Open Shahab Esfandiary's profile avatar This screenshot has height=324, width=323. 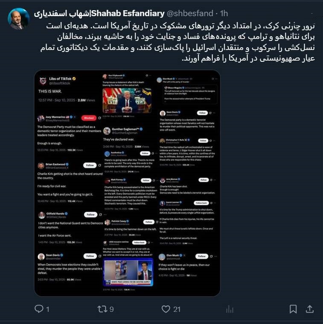(19, 19)
